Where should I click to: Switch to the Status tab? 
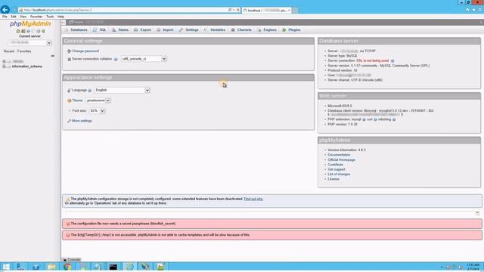click(x=120, y=30)
